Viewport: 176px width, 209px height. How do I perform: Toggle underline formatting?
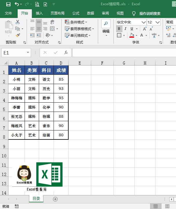pyautogui.click(x=132, y=29)
